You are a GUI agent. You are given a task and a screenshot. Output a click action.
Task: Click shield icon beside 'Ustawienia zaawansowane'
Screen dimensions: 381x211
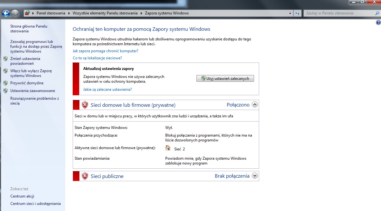(5, 91)
